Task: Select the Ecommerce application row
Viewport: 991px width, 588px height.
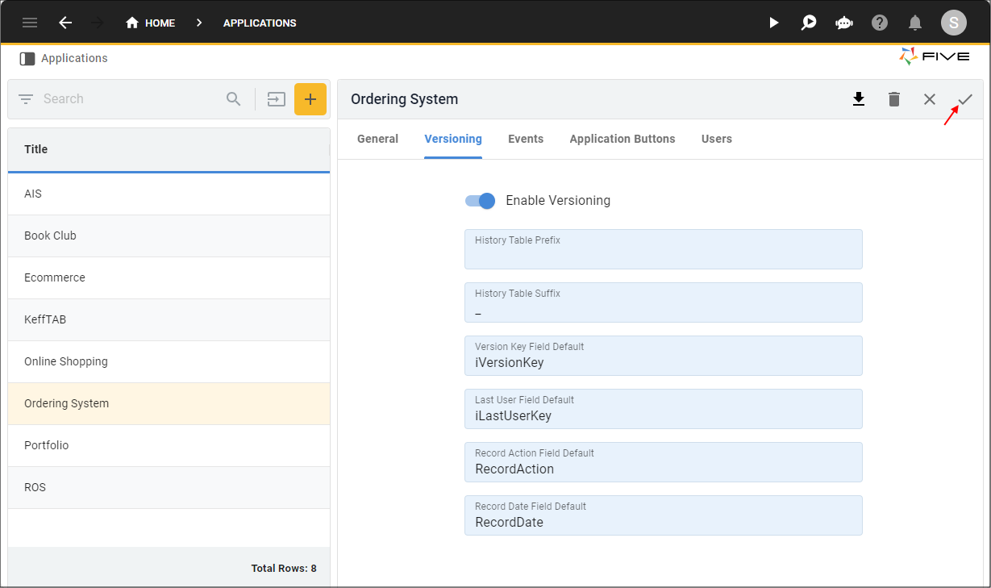Action: tap(169, 277)
